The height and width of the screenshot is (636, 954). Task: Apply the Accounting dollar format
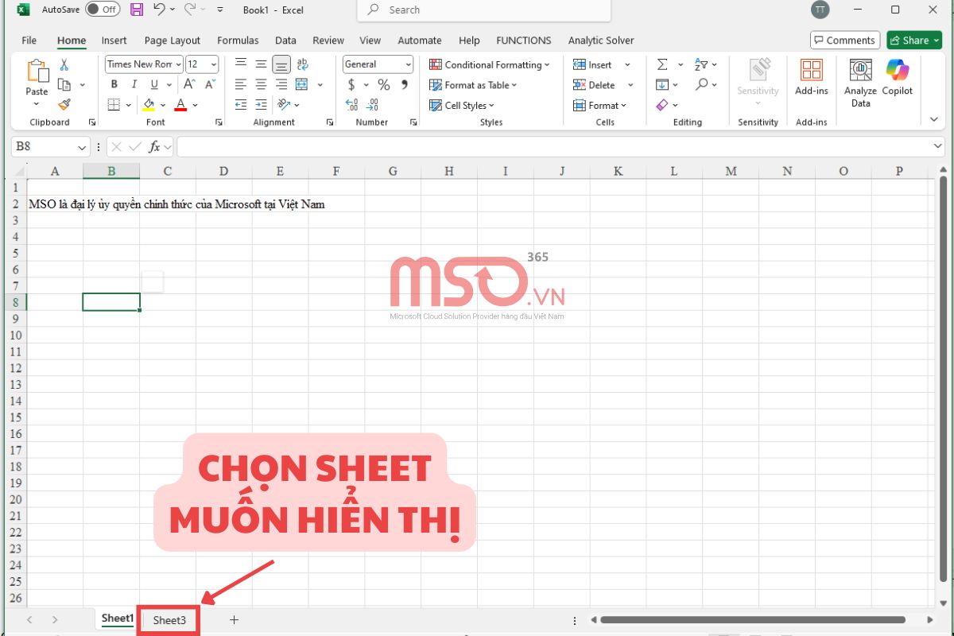351,84
